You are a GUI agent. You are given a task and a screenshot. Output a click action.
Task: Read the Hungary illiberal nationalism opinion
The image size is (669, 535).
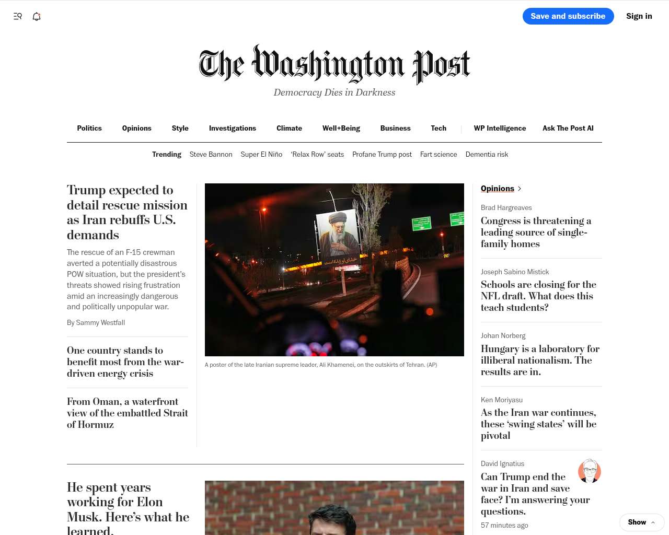point(540,360)
